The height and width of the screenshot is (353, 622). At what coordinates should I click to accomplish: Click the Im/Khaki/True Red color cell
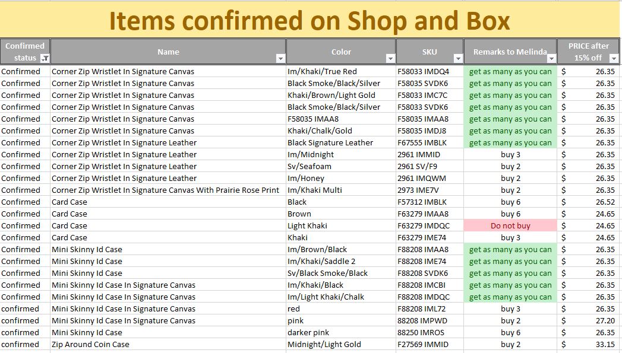[x=322, y=71]
